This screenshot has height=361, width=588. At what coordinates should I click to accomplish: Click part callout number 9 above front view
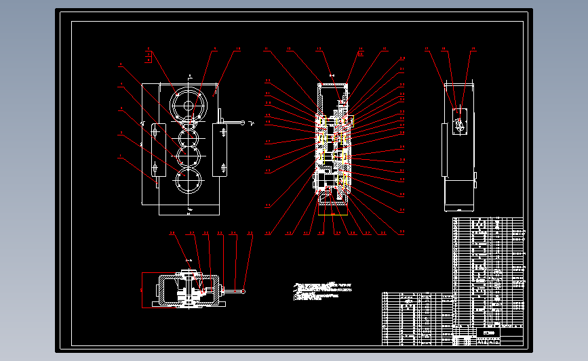click(215, 49)
